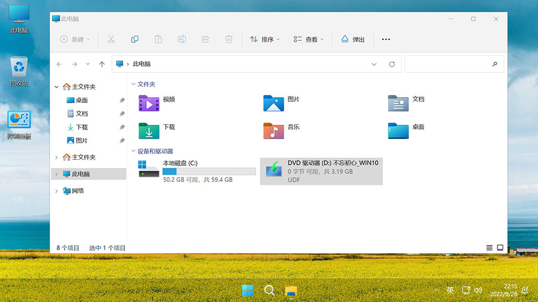Select the DVD 驱动器 (D:) drive
This screenshot has width=538, height=302.
pos(321,171)
